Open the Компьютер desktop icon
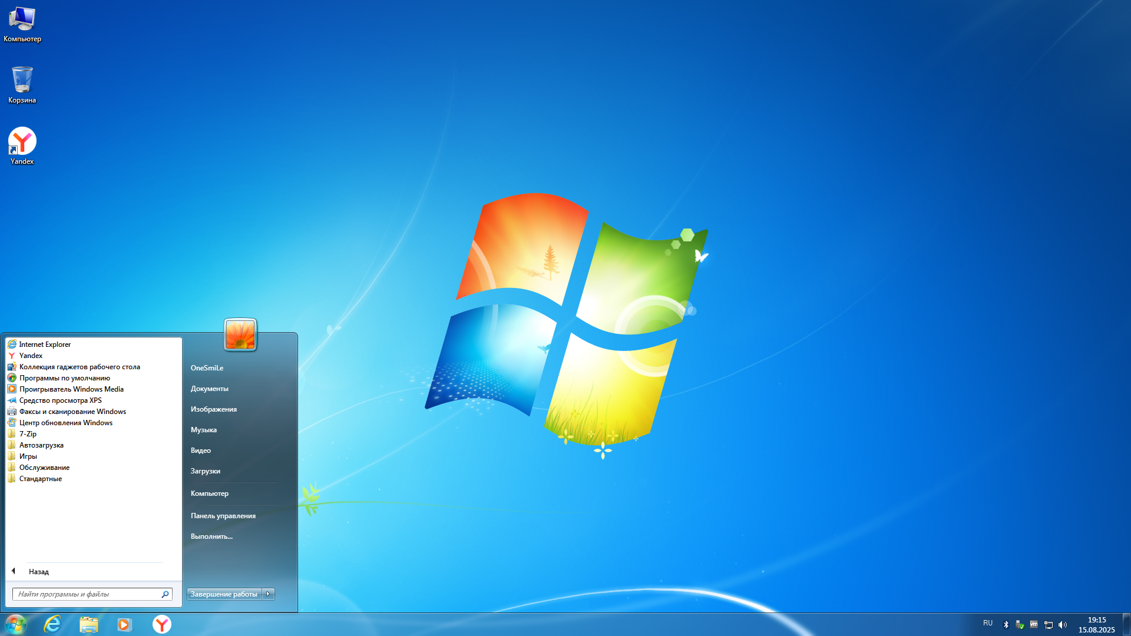The image size is (1131, 636). click(x=22, y=25)
